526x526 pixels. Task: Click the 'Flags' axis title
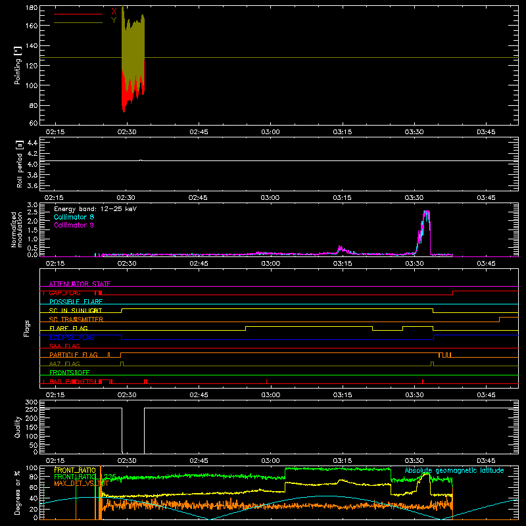(27, 328)
